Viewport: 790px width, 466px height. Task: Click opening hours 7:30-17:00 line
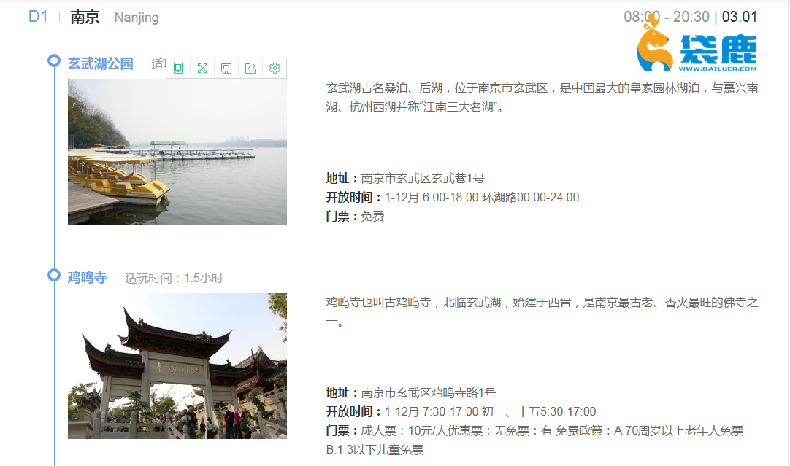tap(461, 411)
